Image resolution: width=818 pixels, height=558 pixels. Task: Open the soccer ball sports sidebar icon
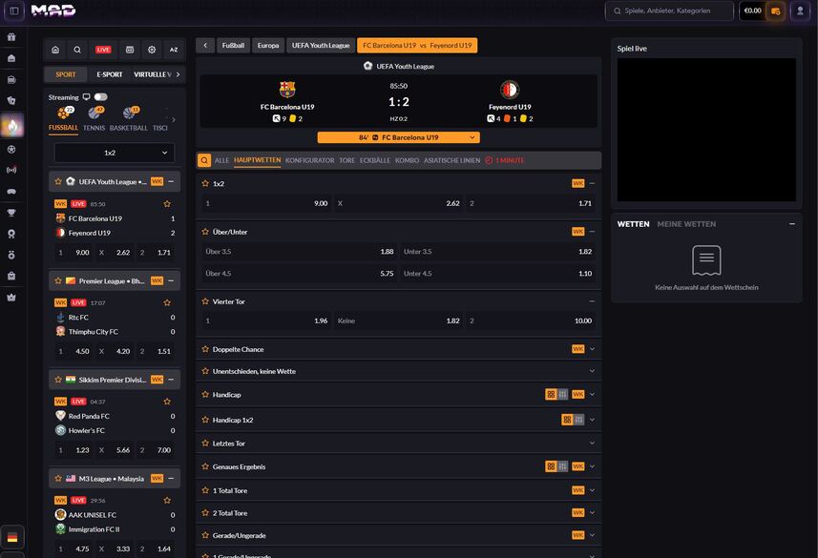[11, 149]
